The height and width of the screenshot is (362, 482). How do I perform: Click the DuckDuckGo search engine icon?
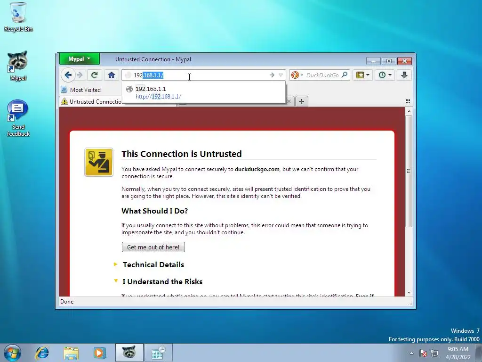click(x=295, y=75)
